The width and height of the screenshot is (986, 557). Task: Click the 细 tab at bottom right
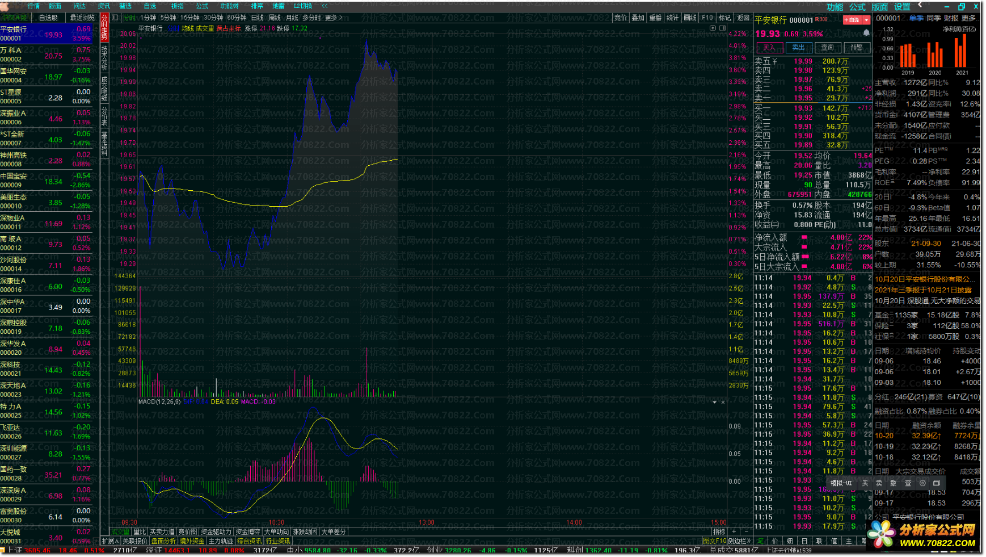click(x=790, y=541)
